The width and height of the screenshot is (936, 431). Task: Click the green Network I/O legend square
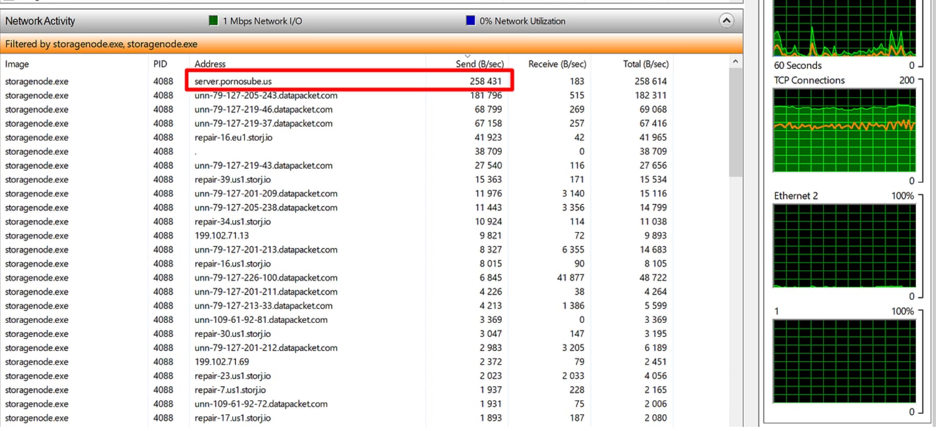213,20
